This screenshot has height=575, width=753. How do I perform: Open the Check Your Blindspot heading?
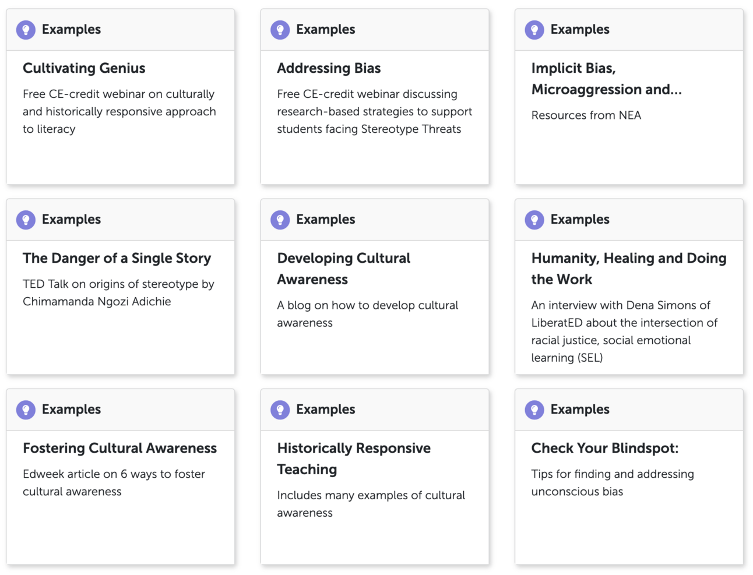coord(605,448)
